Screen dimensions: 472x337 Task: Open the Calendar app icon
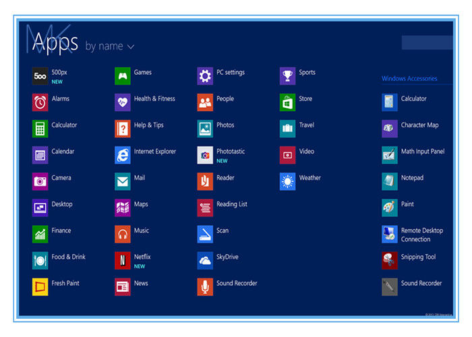(40, 155)
